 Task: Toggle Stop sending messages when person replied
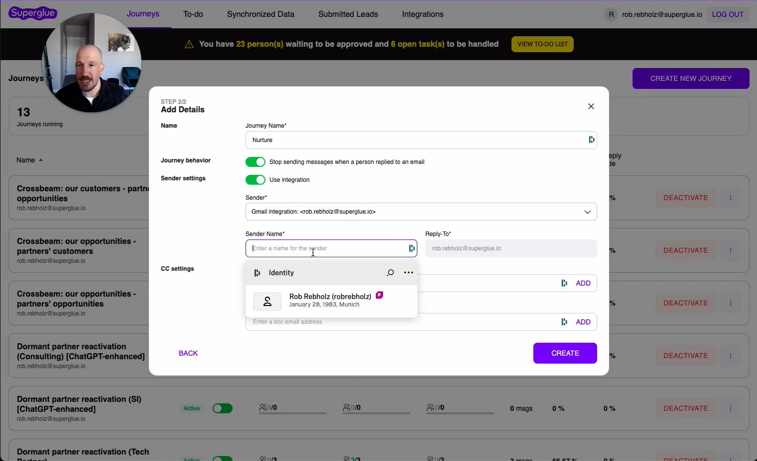pos(255,162)
